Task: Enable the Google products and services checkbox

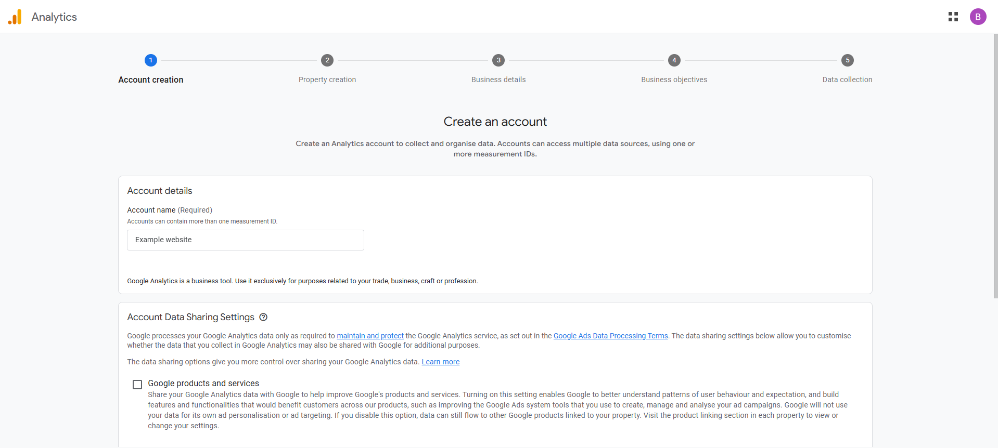Action: click(x=137, y=384)
